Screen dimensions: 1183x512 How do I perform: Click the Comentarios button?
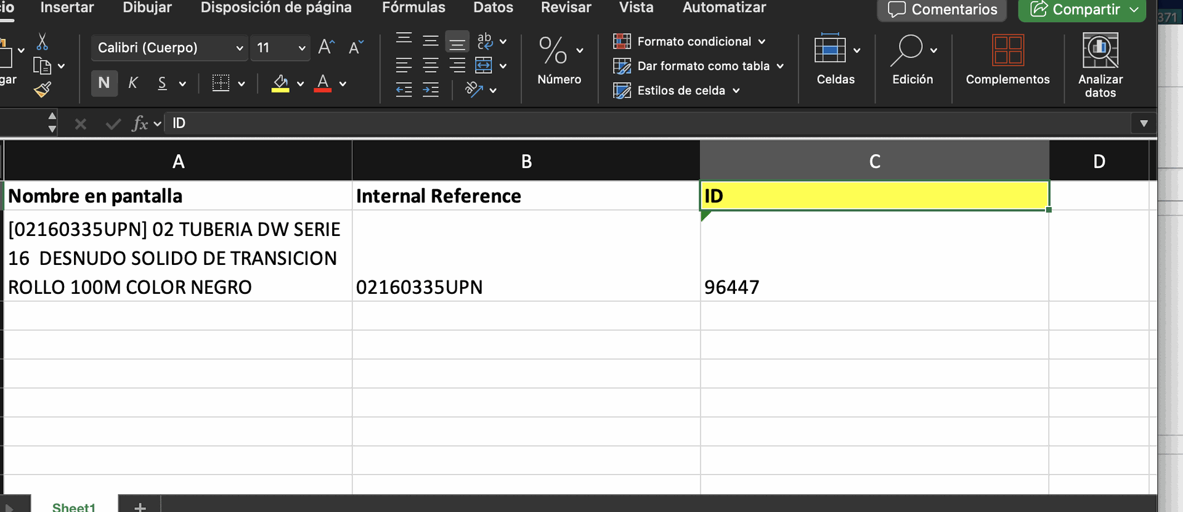[942, 10]
